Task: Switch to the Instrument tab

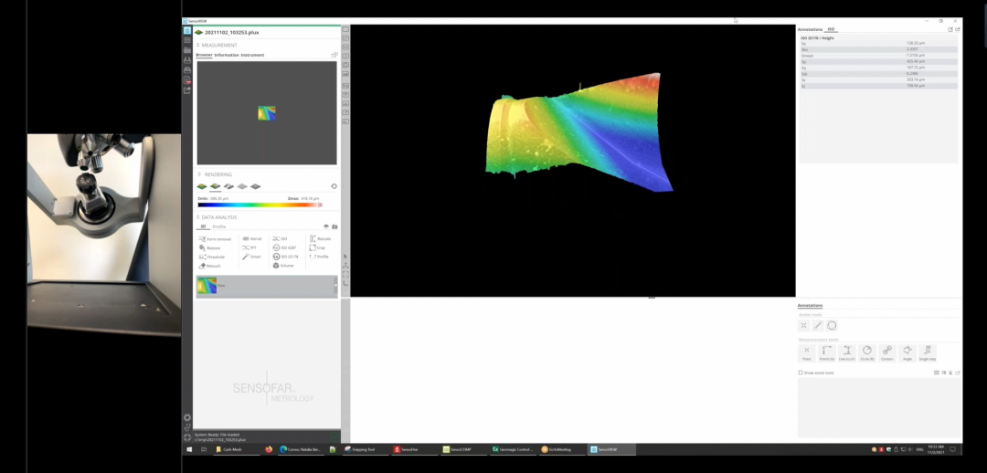Action: [252, 55]
